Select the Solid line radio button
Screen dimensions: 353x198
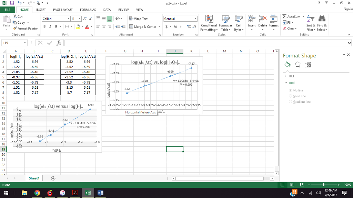tap(291, 96)
